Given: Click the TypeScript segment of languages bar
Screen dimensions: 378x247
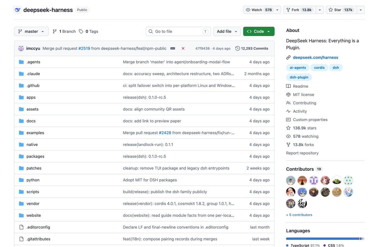Looking at the screenshot, I should [323, 239].
